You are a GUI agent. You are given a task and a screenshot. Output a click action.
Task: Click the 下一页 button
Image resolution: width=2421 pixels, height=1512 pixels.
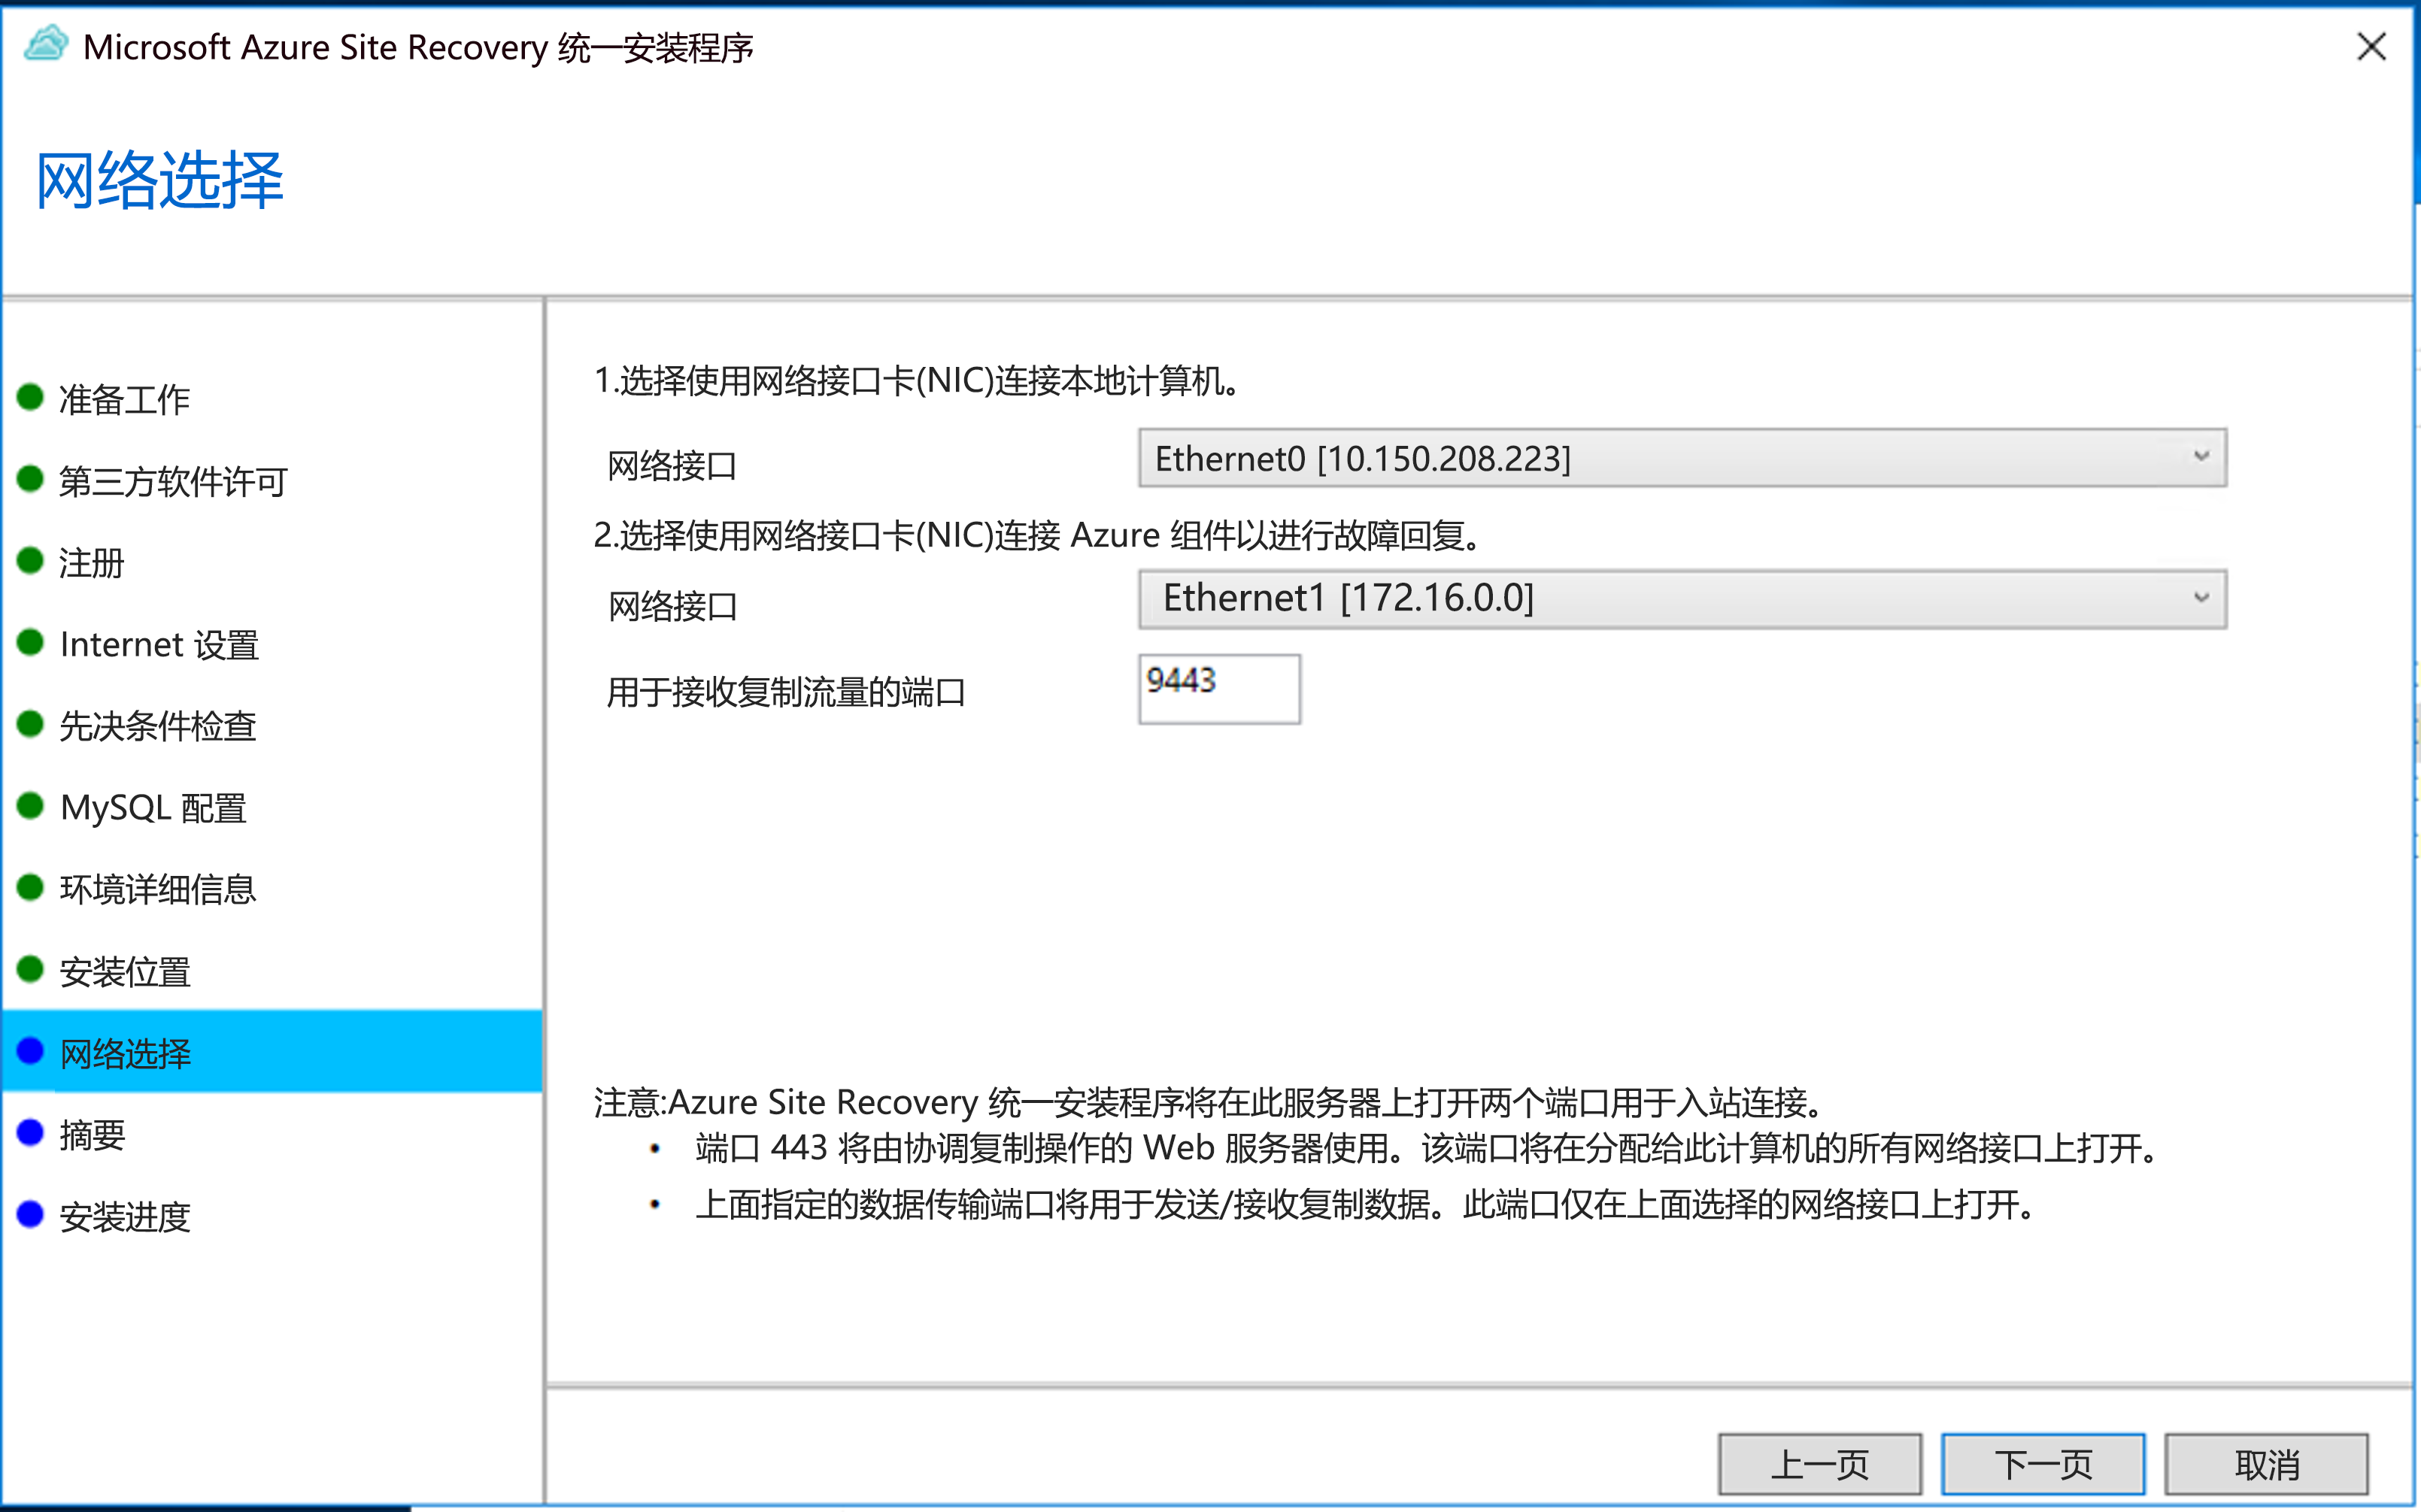click(2043, 1465)
